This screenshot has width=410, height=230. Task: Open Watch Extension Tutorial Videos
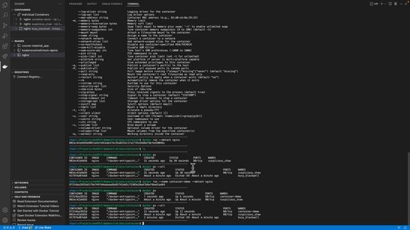click(38, 206)
